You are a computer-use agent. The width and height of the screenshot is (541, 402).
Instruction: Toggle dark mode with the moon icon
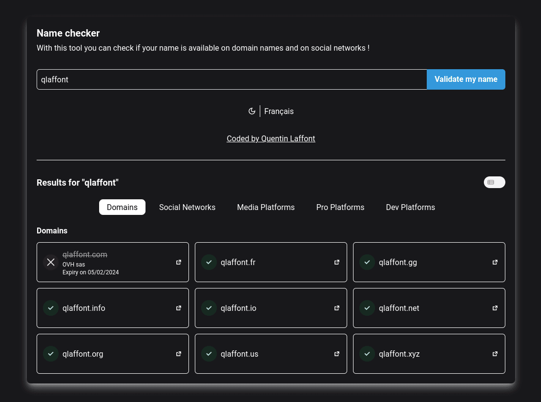pyautogui.click(x=252, y=111)
